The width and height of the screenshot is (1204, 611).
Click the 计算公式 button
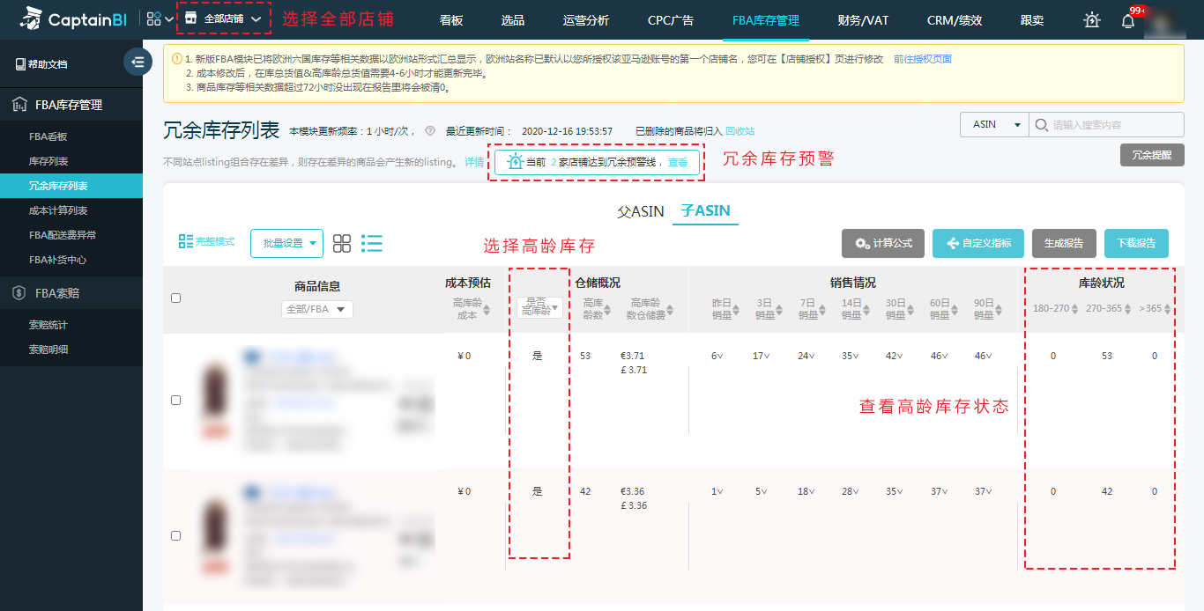click(883, 244)
